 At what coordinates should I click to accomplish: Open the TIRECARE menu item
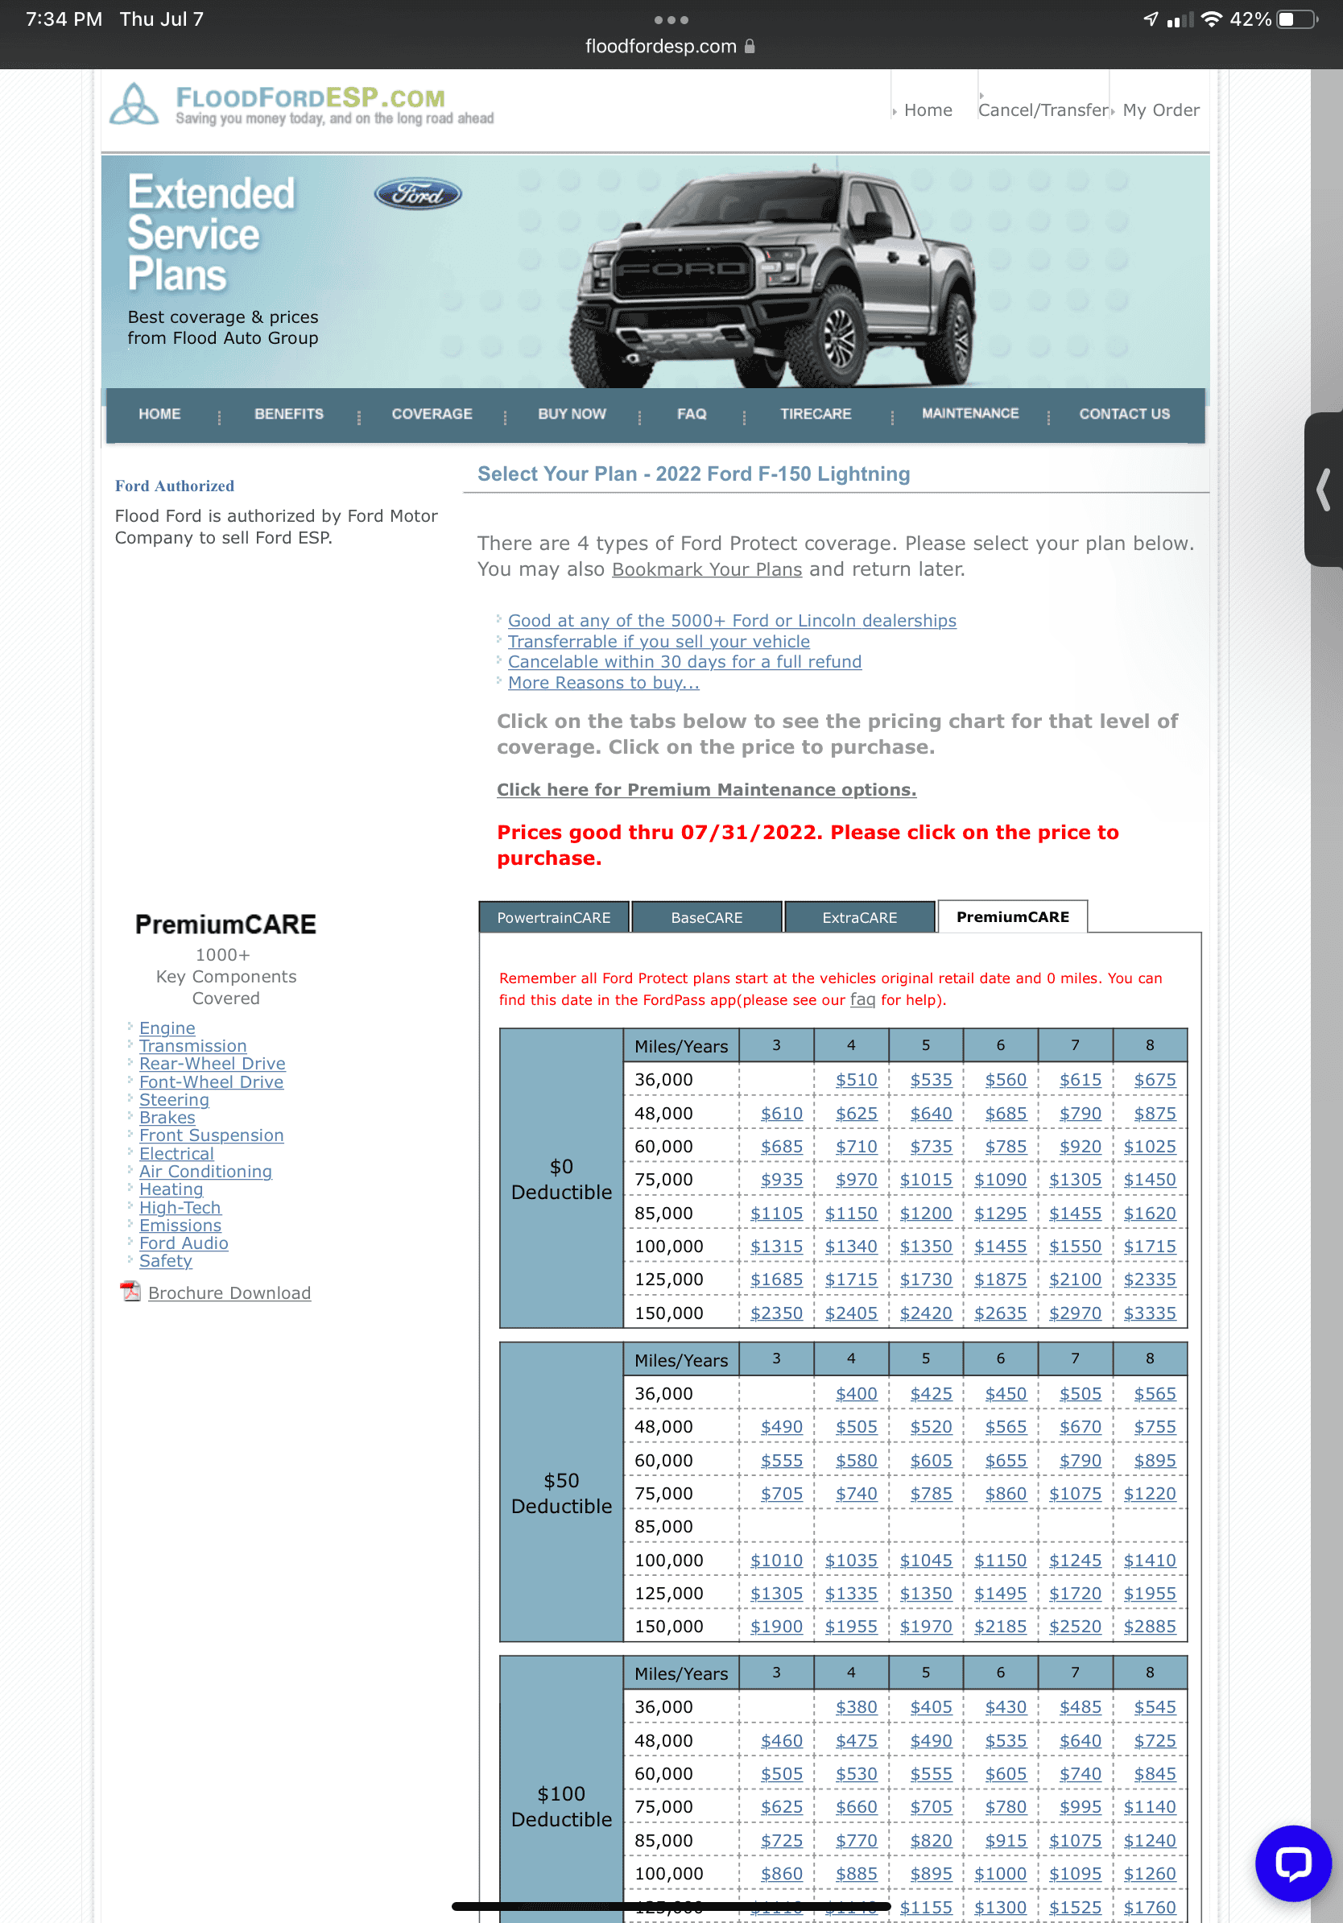point(816,414)
